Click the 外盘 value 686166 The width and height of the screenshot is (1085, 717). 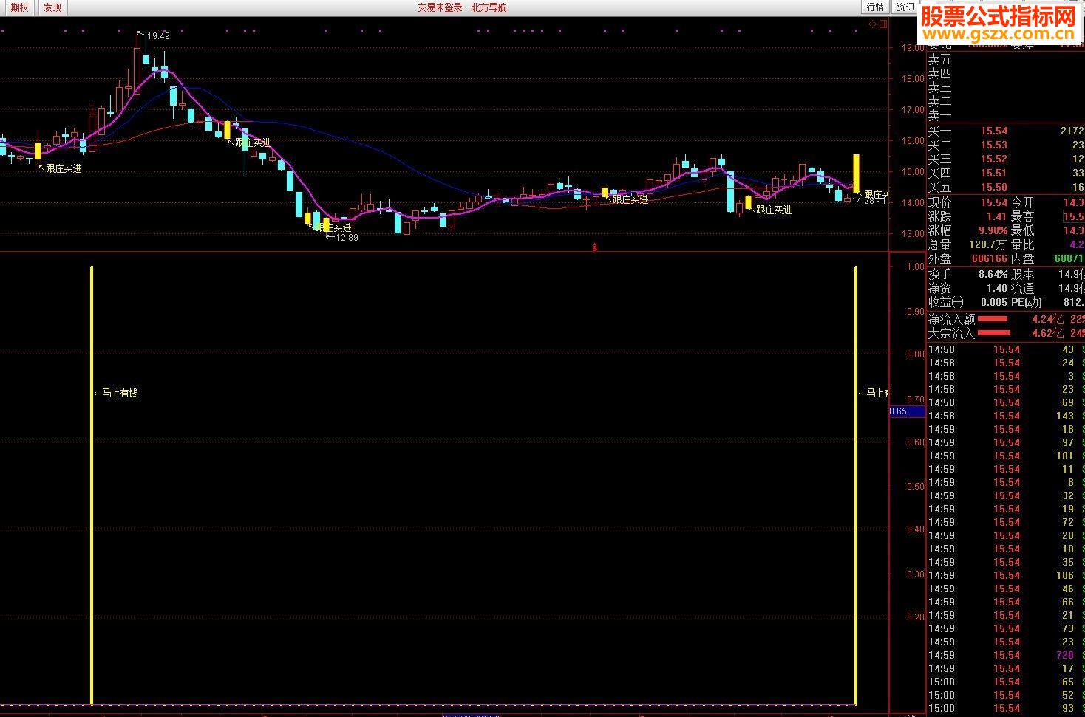click(989, 258)
